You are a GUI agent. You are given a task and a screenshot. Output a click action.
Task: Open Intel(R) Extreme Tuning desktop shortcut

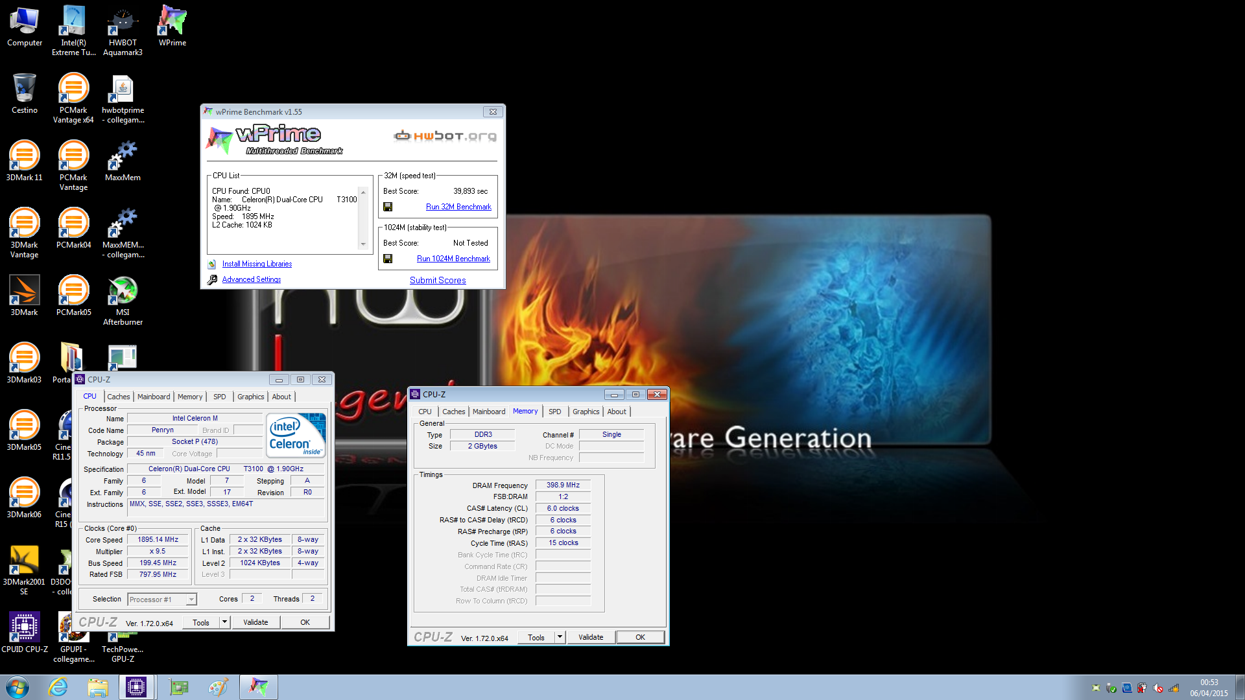coord(73,30)
